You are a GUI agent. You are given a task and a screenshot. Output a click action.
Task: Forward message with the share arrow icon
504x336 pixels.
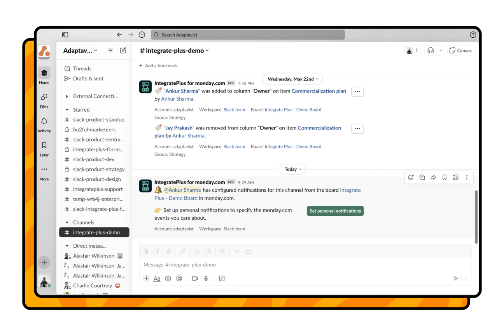(433, 177)
